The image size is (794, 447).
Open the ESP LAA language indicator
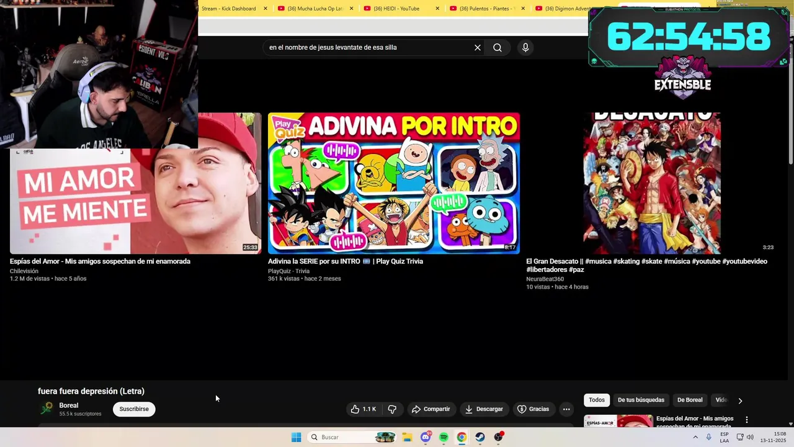(725, 437)
